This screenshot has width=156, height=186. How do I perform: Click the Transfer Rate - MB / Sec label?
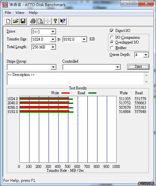[65, 170]
